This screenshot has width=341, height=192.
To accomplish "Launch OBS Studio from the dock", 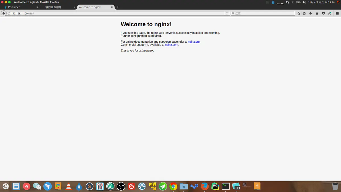I will coord(121,186).
